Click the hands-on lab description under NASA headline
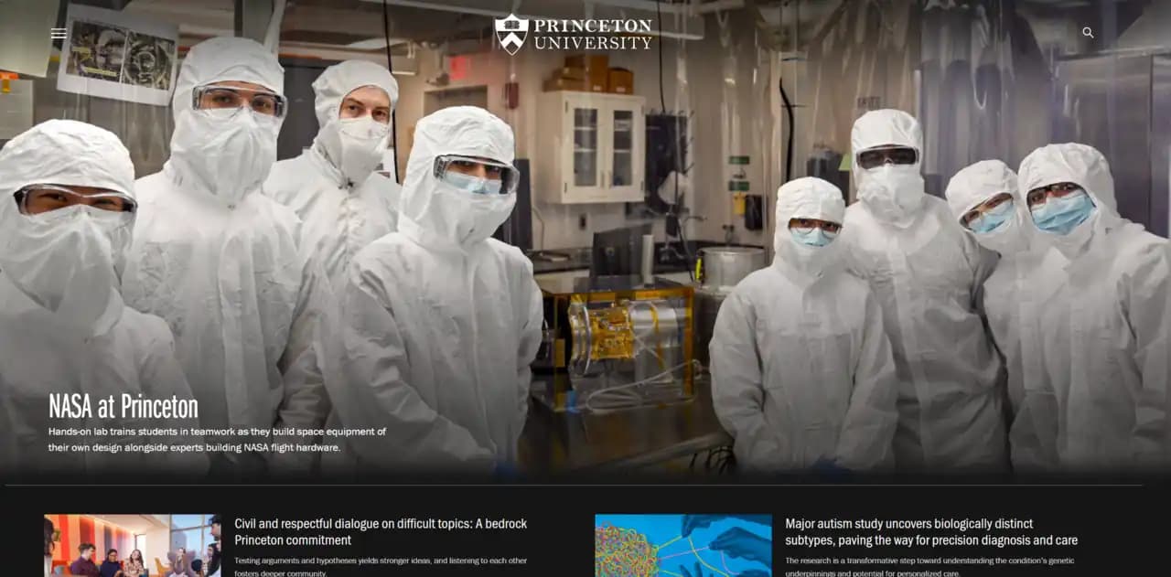This screenshot has height=577, width=1171. pyautogui.click(x=217, y=439)
